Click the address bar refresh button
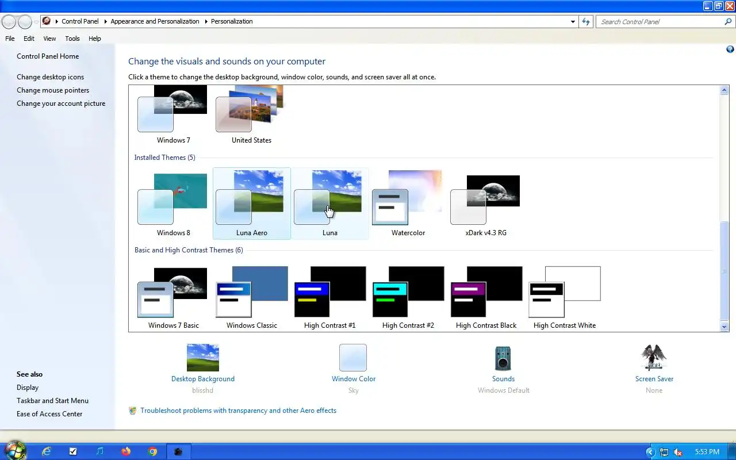This screenshot has width=736, height=460. coord(586,22)
